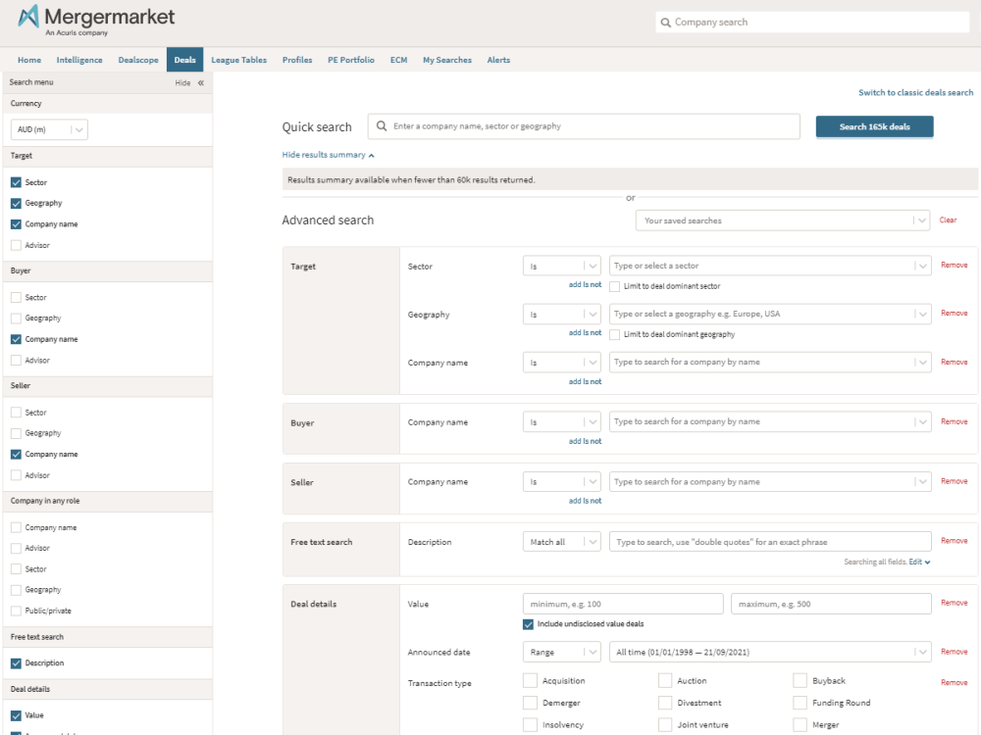The image size is (981, 735).
Task: Click the Quick search input field
Action: 584,126
